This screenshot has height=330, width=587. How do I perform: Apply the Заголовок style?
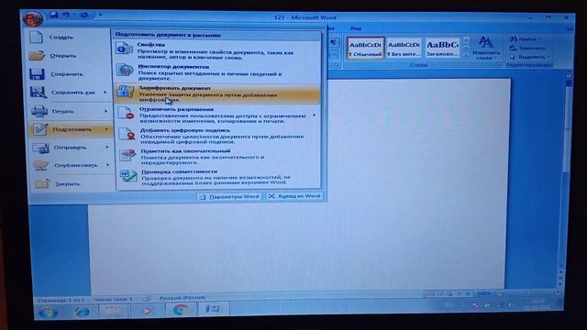tap(442, 48)
